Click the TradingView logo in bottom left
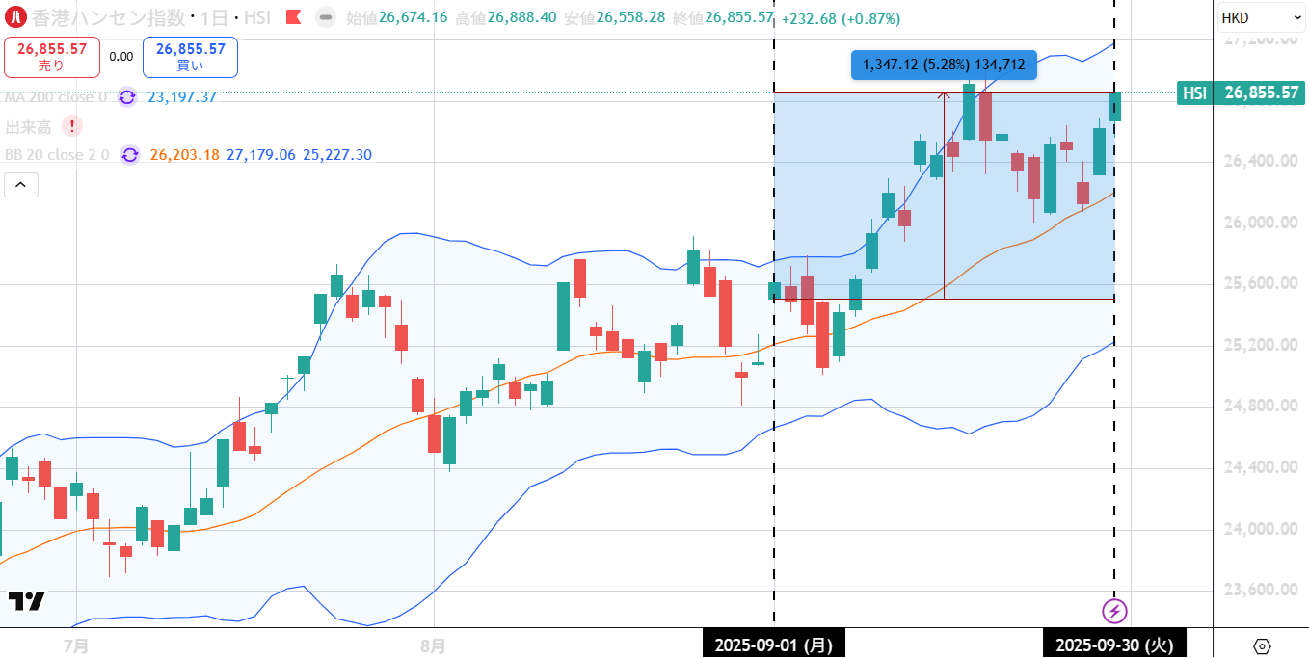This screenshot has height=658, width=1309. click(26, 601)
